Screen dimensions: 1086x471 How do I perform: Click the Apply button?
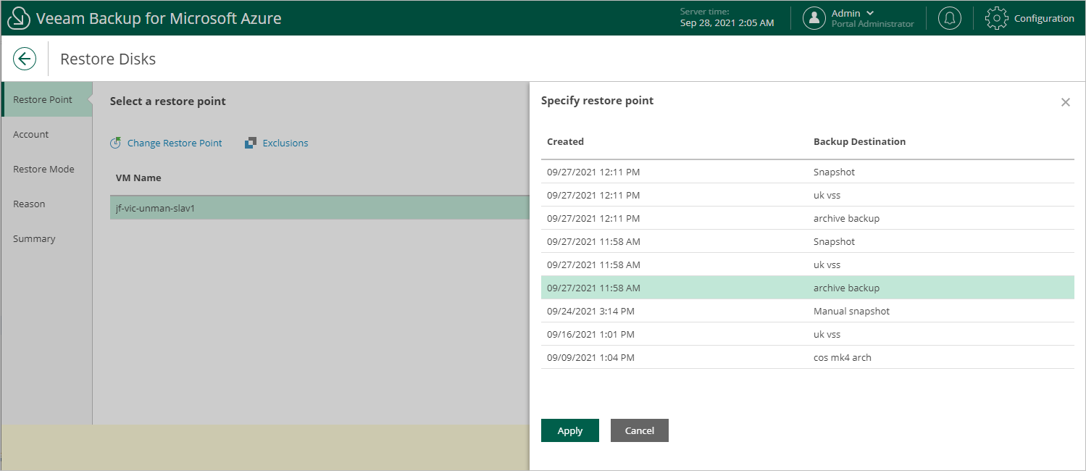pyautogui.click(x=570, y=430)
